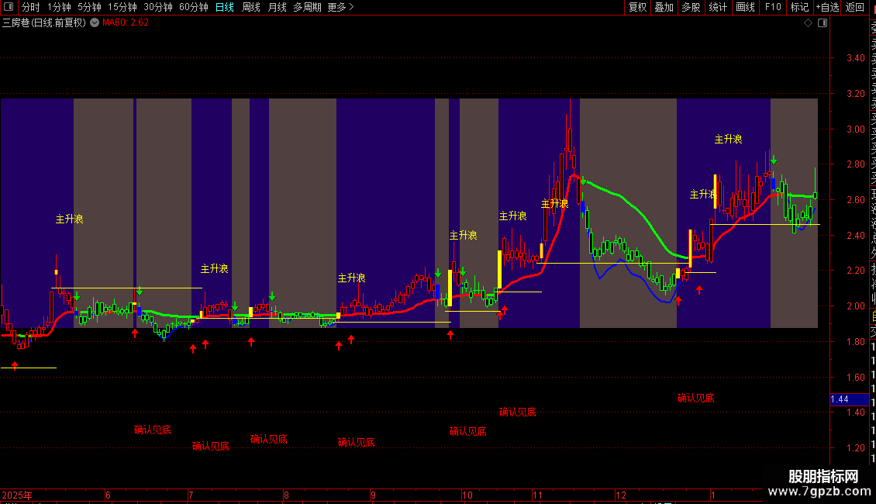The width and height of the screenshot is (876, 504).
Task: Select the 30分钟 period tab
Action: point(158,7)
